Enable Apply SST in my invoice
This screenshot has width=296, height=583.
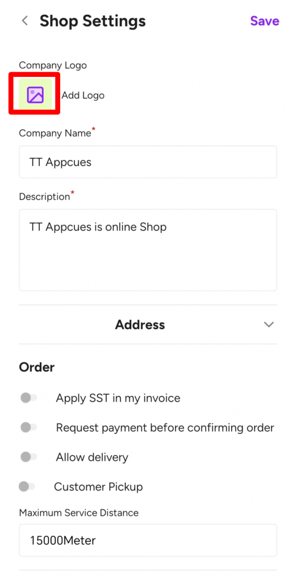point(28,398)
